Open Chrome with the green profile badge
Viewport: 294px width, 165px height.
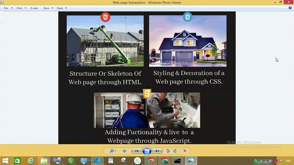pos(164,161)
